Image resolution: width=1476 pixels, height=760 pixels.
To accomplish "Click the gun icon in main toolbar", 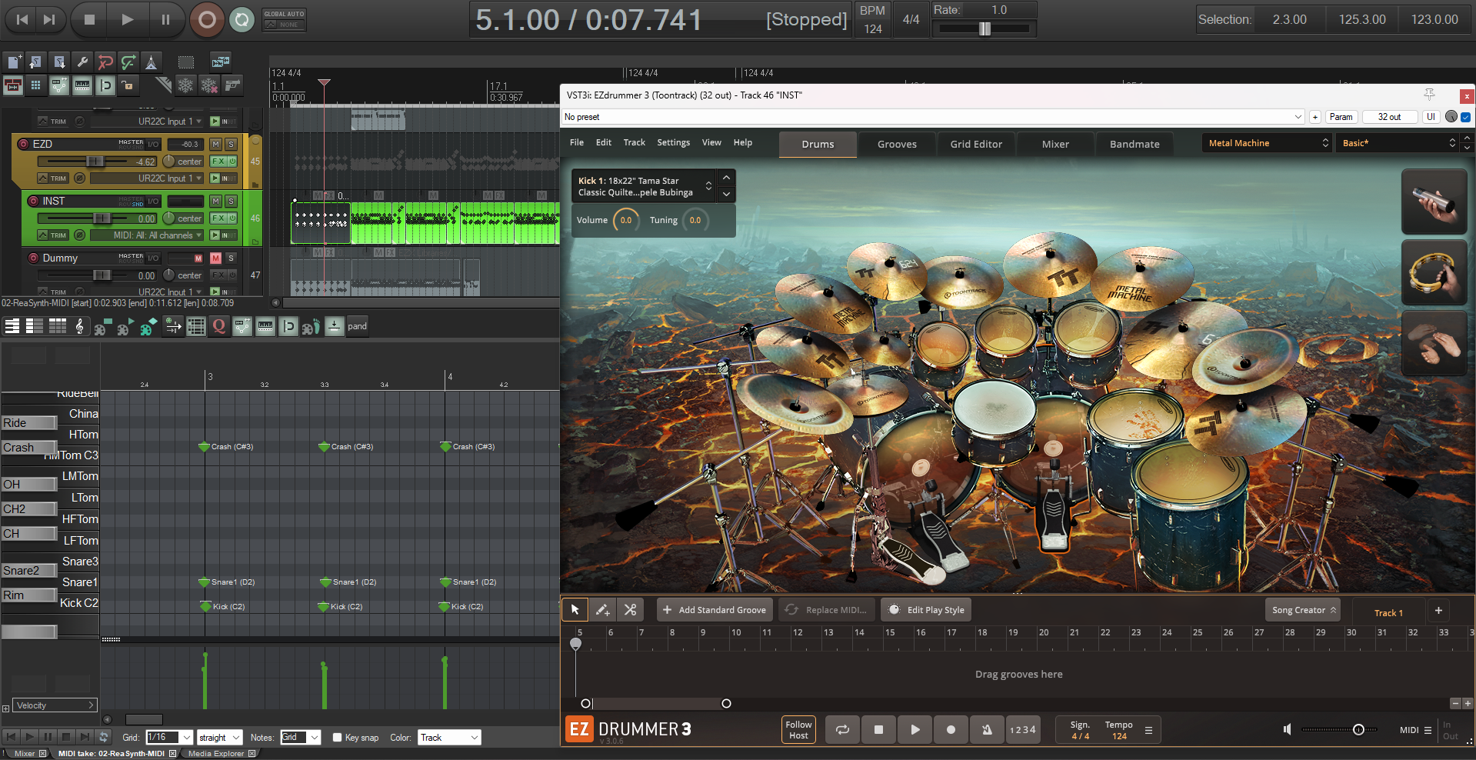I will [232, 85].
